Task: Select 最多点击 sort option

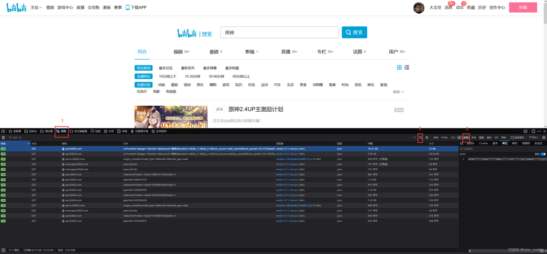Action: [166, 68]
